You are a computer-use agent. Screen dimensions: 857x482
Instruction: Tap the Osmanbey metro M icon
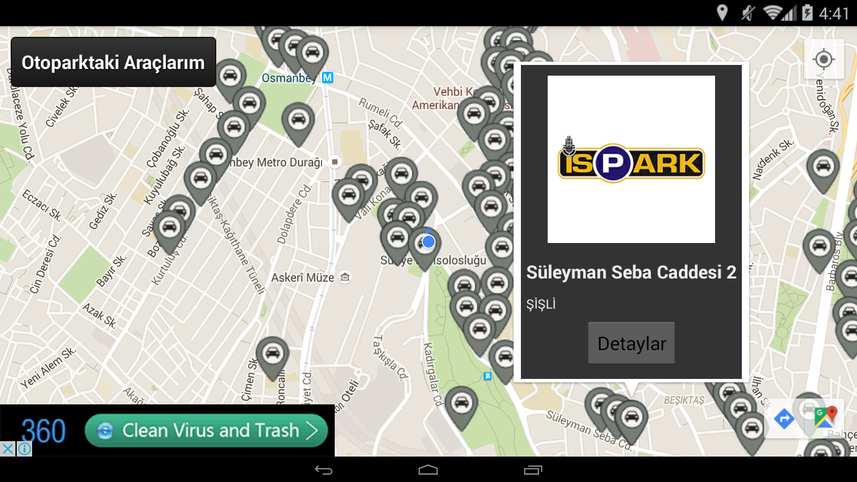327,78
